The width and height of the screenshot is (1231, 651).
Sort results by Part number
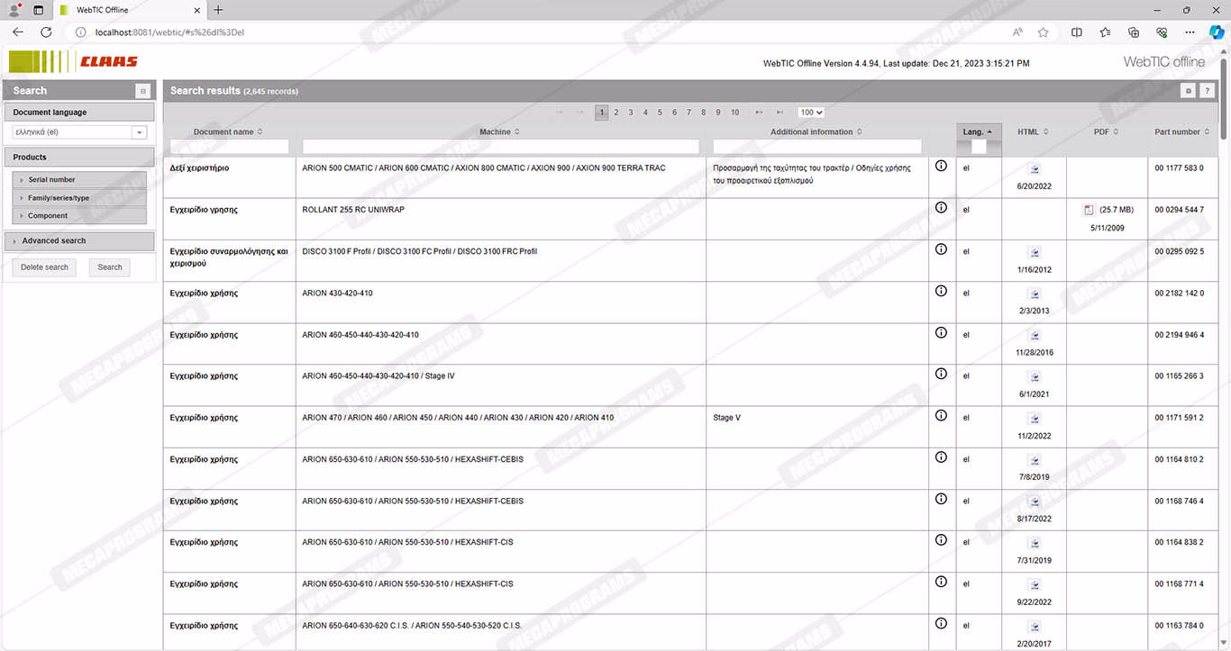(x=1182, y=131)
